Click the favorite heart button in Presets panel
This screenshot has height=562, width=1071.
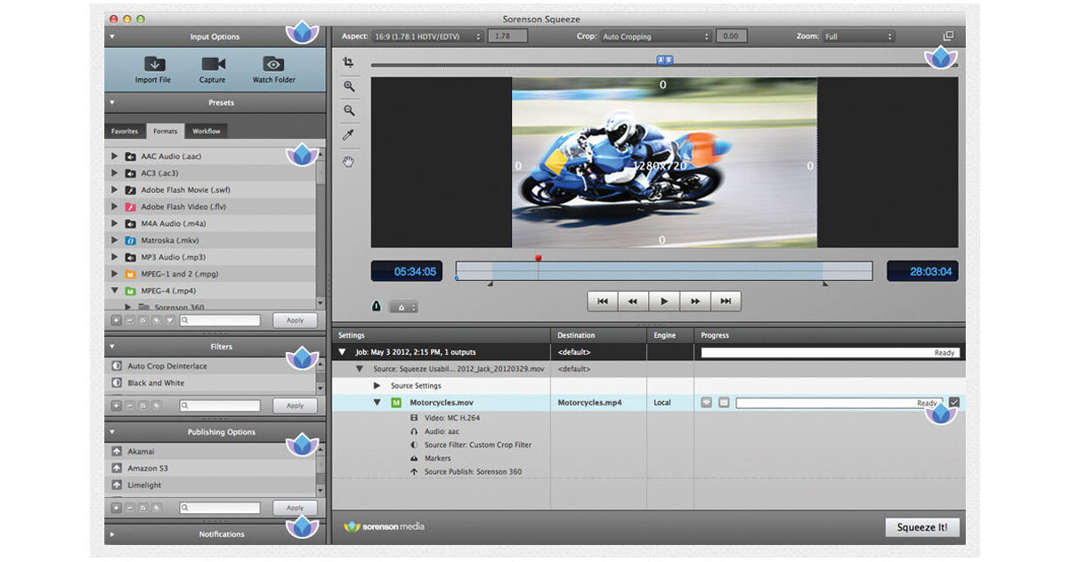point(169,320)
